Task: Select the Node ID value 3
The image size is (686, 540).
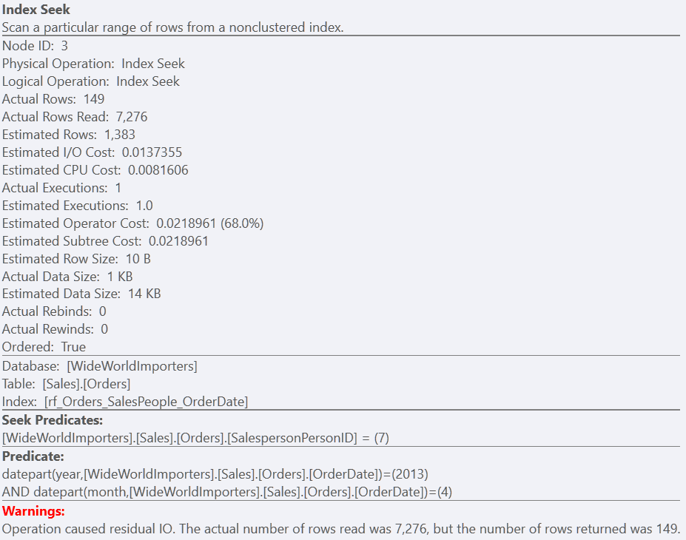Action: pyautogui.click(x=64, y=46)
